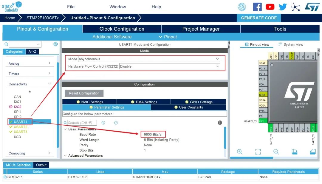Viewport: 322px width, 184px height.
Task: Click the info icon in parameter settings
Action: coord(220,123)
